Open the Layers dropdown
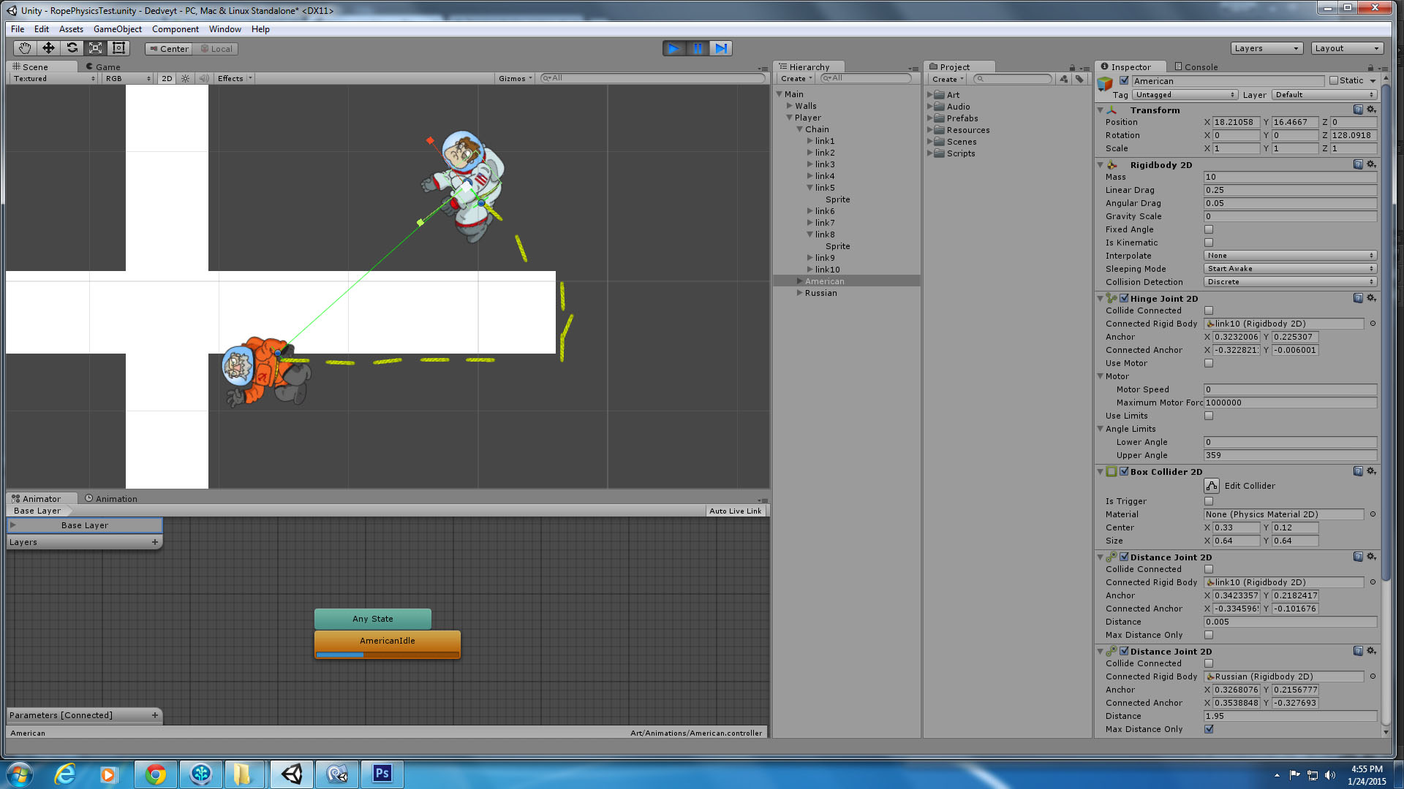The image size is (1404, 789). pos(1267,48)
